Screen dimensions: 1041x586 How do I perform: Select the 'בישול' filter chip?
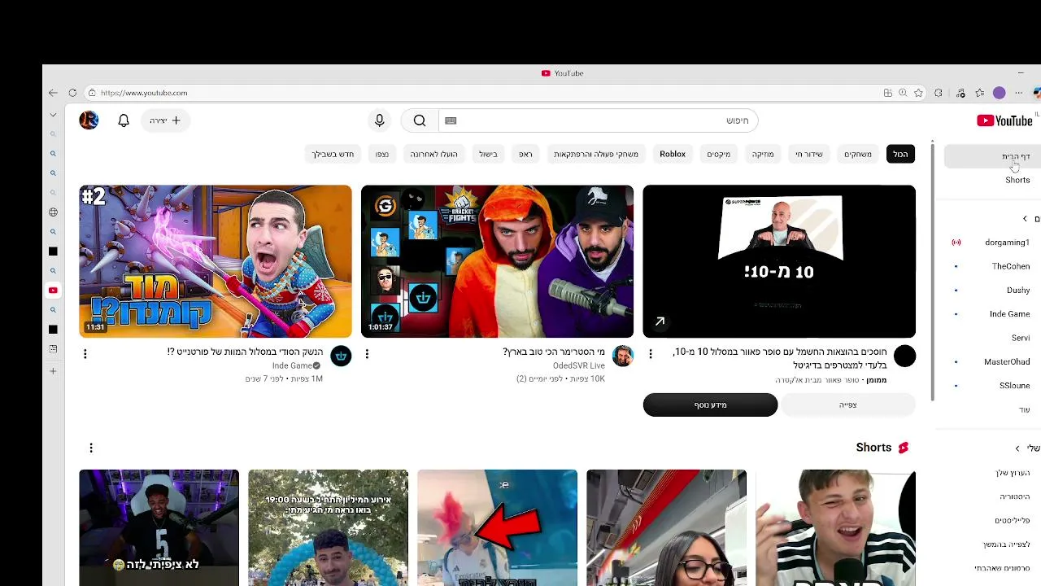(x=488, y=154)
